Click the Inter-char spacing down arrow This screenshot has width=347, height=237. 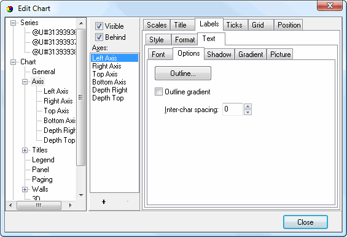[x=248, y=112]
